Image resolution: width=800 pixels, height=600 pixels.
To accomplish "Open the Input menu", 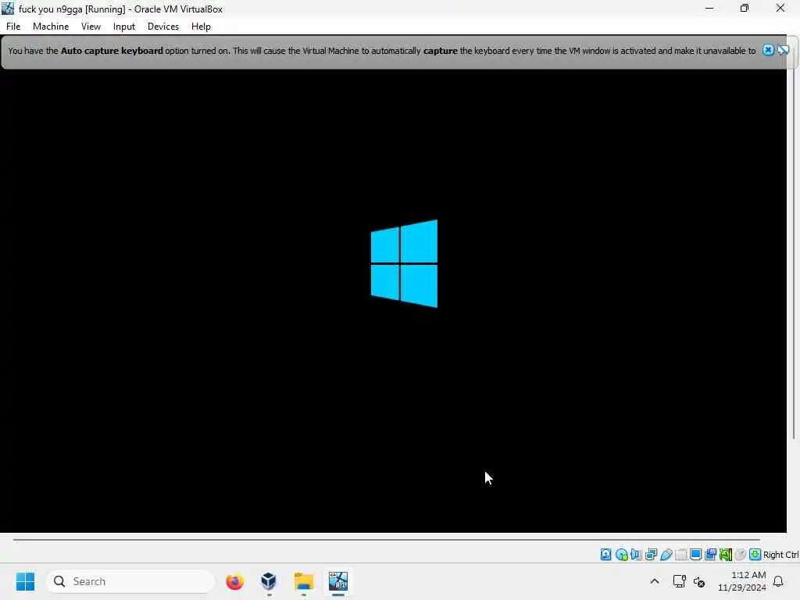I will [124, 27].
